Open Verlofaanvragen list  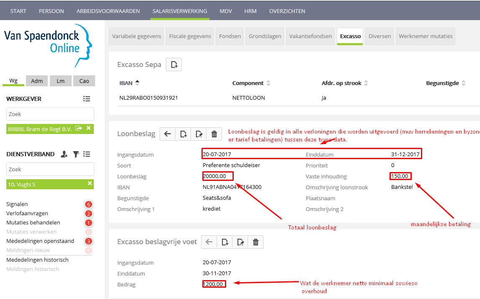27,213
